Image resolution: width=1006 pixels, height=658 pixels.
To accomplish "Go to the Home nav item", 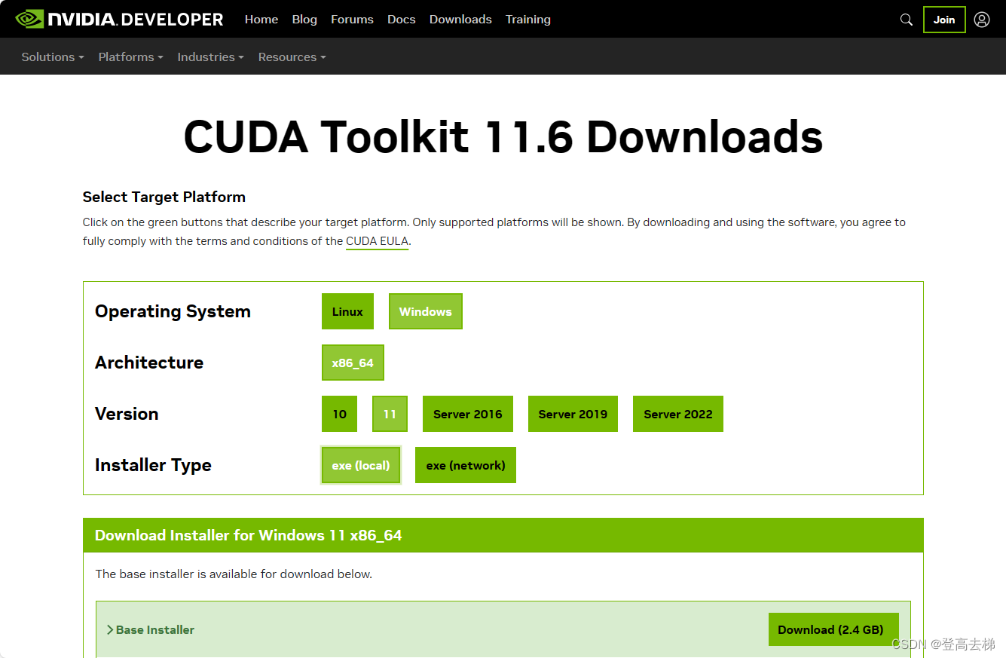I will 261,20.
